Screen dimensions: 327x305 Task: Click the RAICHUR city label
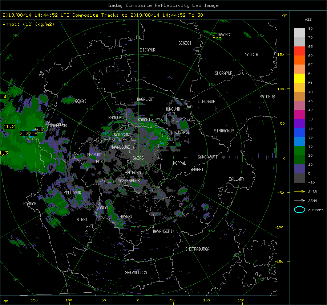coord(267,97)
